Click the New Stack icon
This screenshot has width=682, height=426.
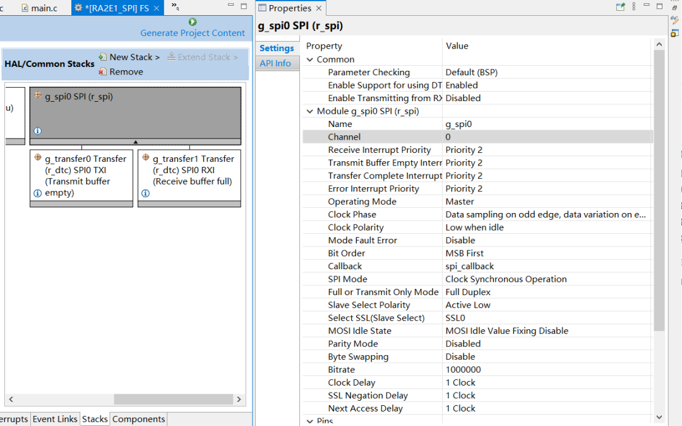pos(103,57)
